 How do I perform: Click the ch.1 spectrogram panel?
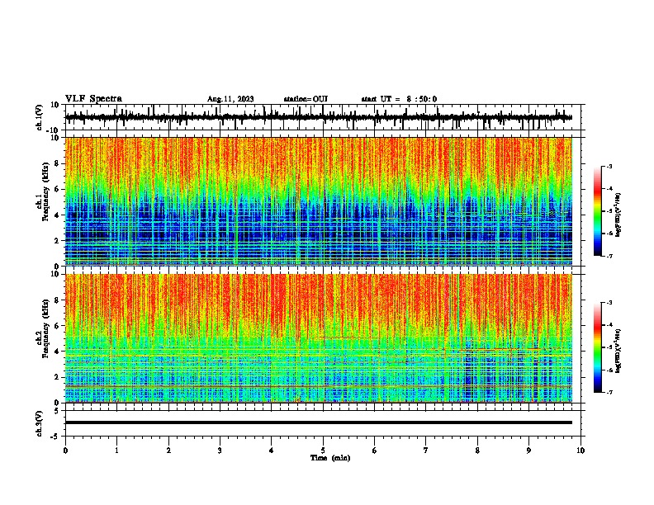tap(319, 201)
